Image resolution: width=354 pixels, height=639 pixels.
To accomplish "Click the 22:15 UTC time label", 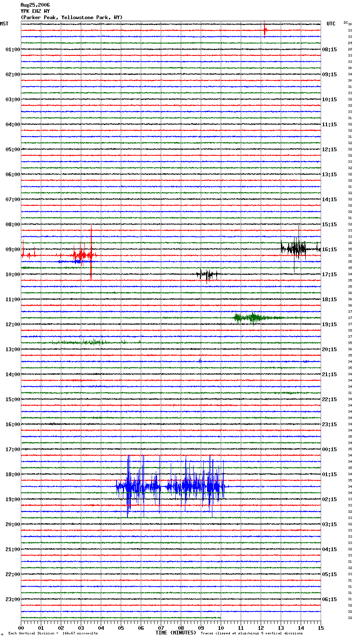I will pyautogui.click(x=329, y=399).
